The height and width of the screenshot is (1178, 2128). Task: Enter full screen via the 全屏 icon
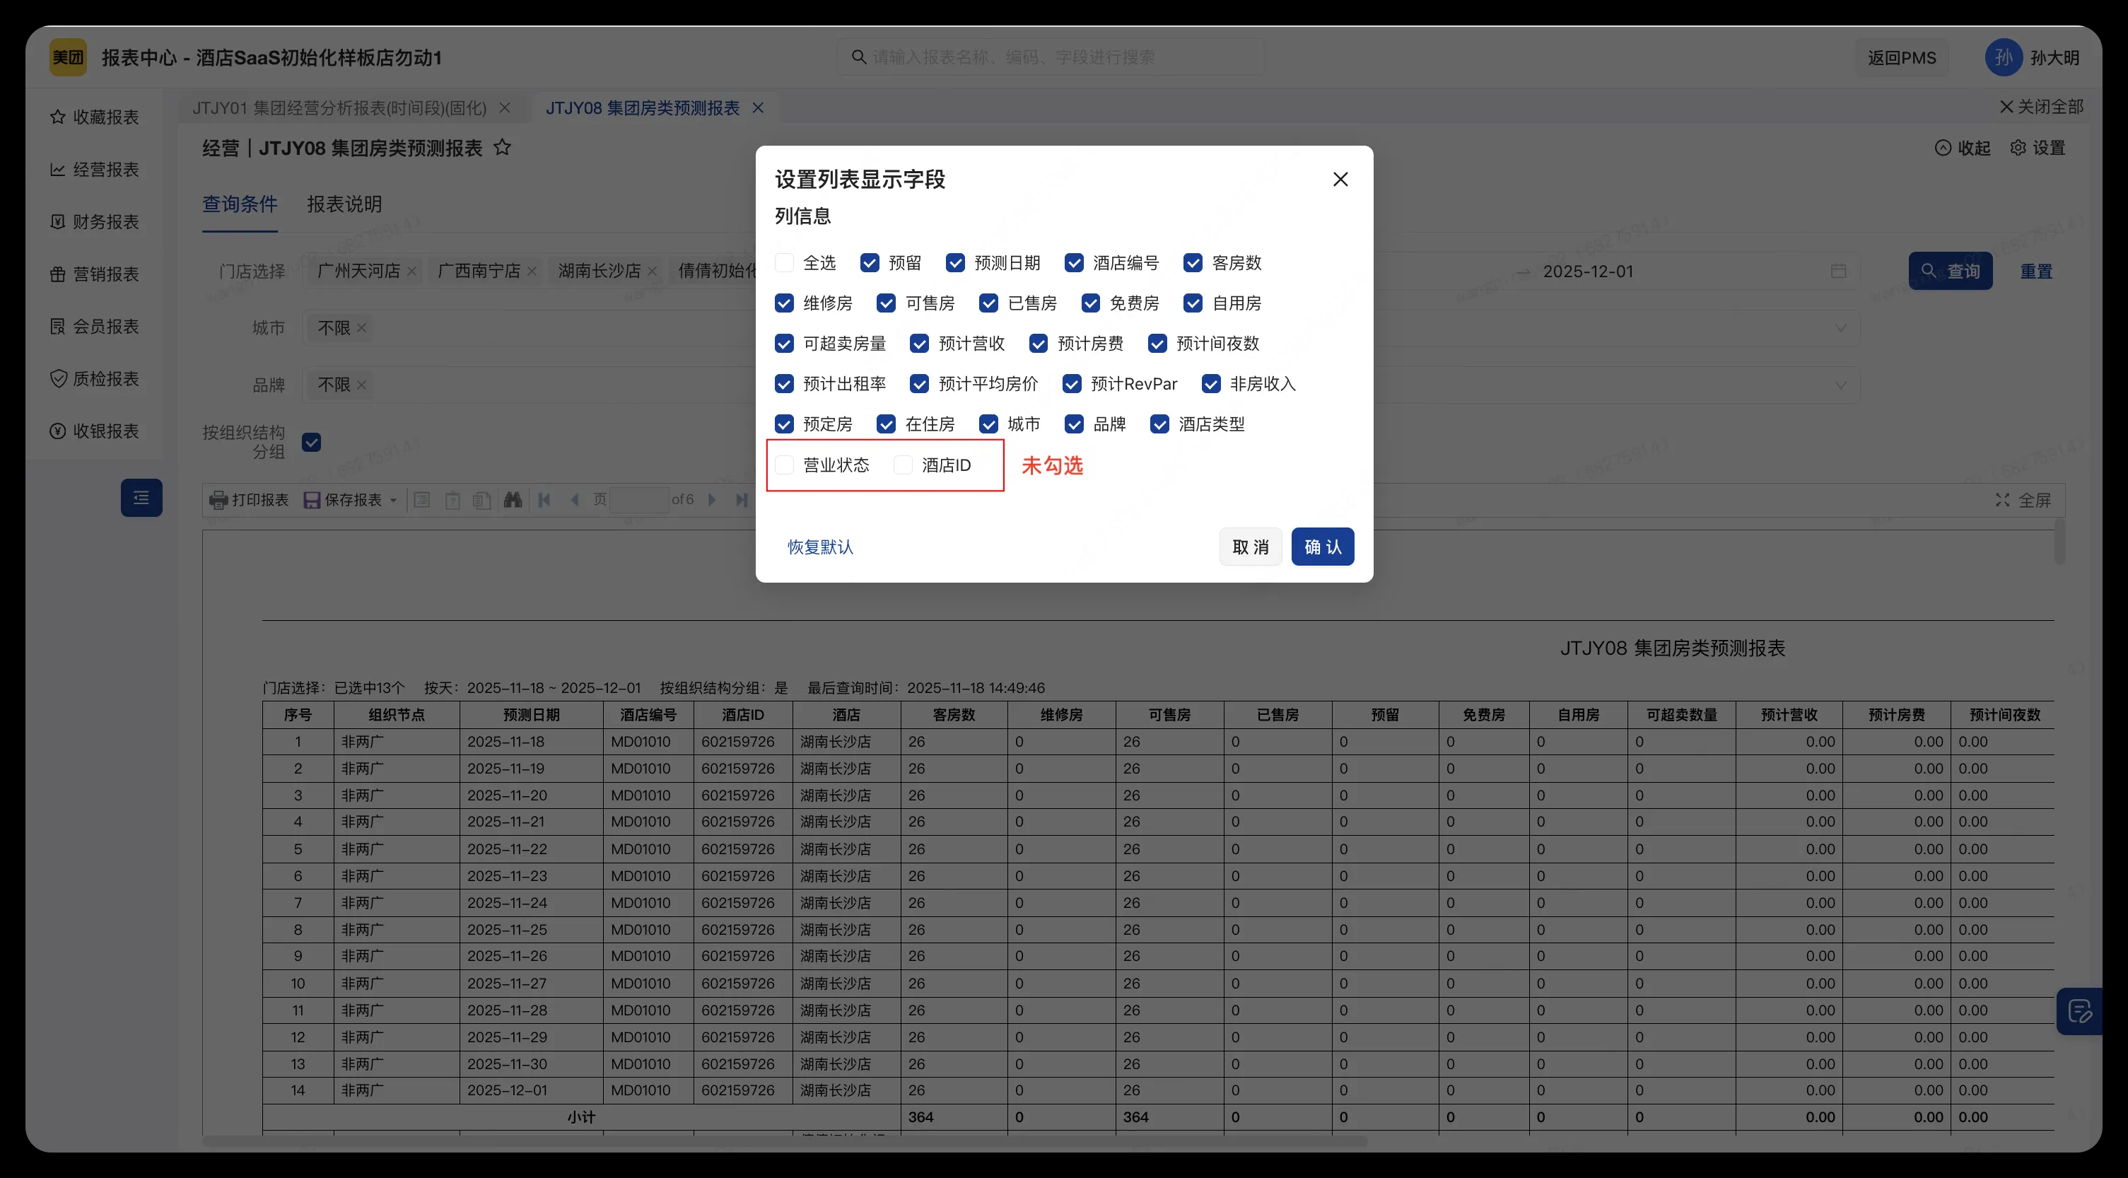click(2002, 500)
